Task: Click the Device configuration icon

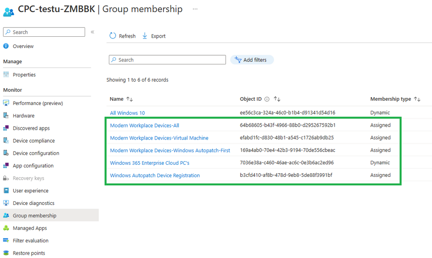Action: click(x=6, y=153)
